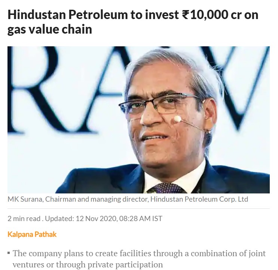Select the '2 min read' label

[24, 218]
